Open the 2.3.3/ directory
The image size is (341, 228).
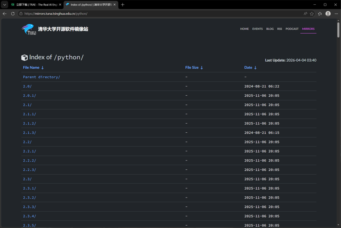coord(30,207)
